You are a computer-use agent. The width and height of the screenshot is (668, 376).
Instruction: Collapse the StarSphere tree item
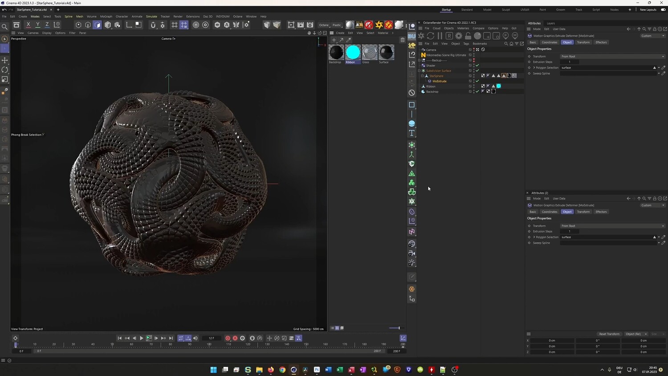pyautogui.click(x=422, y=76)
